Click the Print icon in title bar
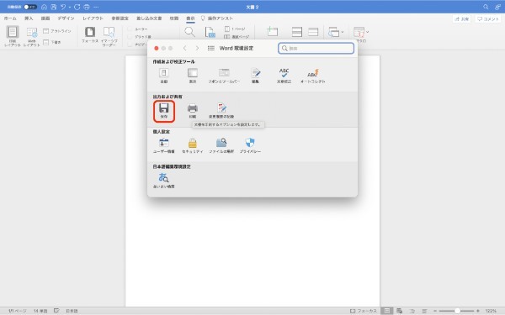Screen dimensions: 505x315 click(87, 7)
